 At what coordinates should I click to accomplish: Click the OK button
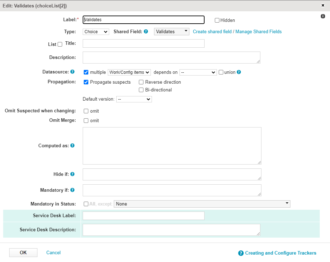pyautogui.click(x=23, y=252)
